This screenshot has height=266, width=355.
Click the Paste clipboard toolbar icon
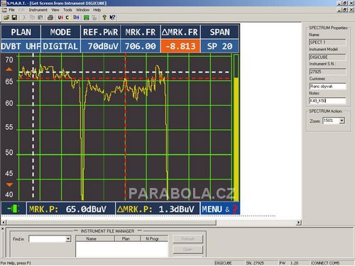coord(40,18)
